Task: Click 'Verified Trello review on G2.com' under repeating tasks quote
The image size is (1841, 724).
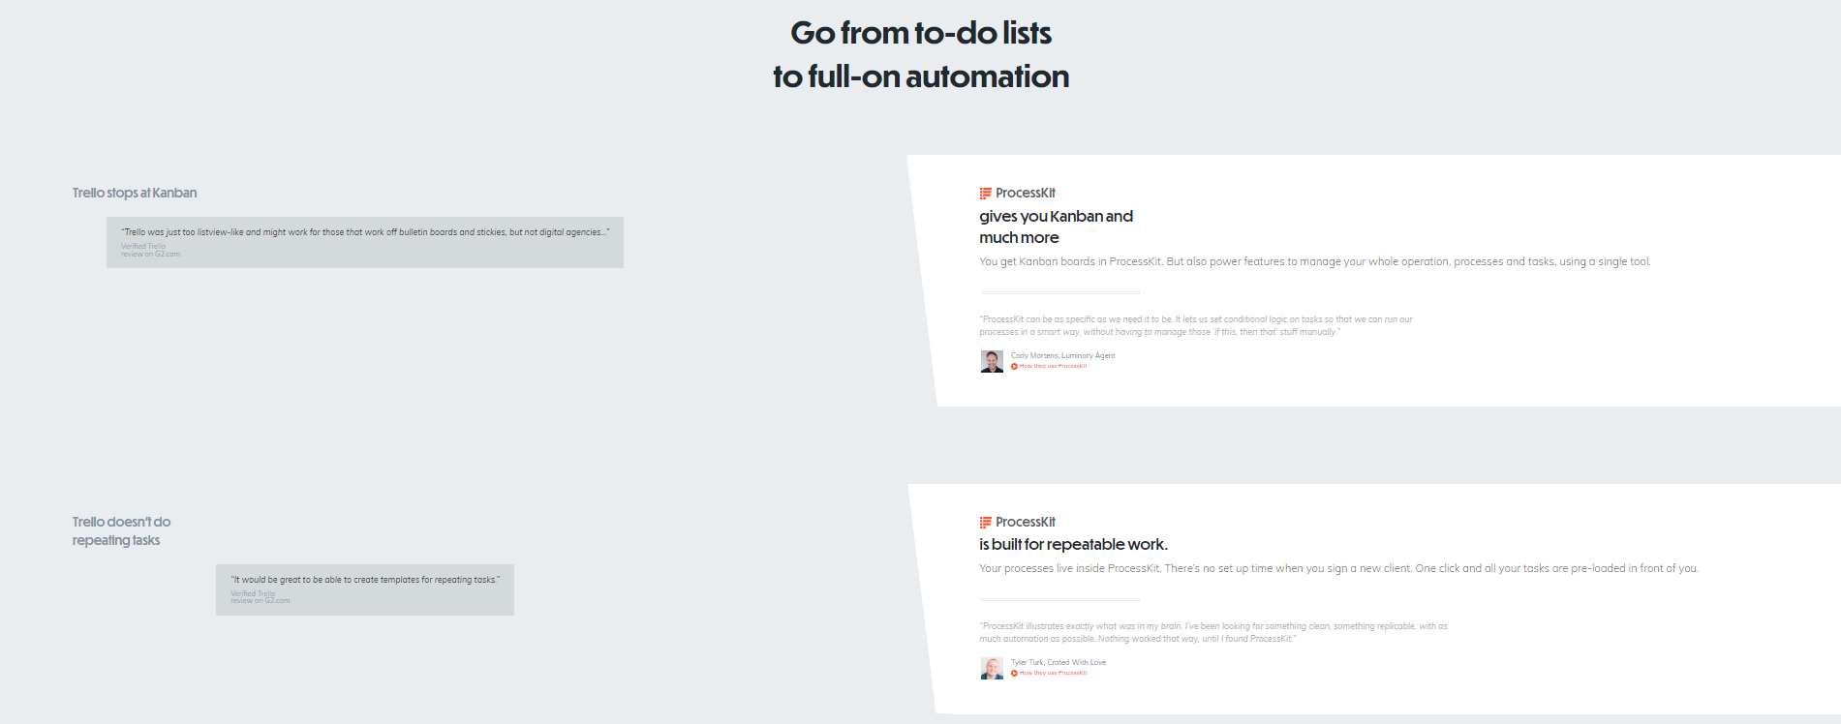Action: 260,598
